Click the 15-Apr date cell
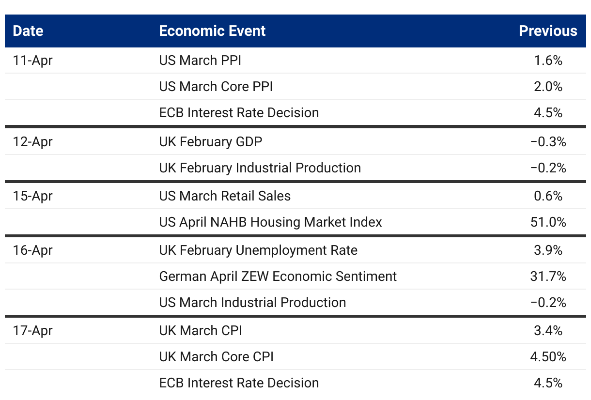591x400 pixels. (32, 196)
